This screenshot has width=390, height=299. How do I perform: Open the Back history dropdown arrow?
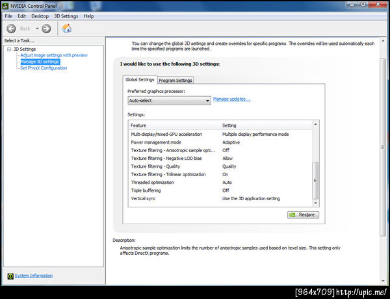click(x=37, y=29)
